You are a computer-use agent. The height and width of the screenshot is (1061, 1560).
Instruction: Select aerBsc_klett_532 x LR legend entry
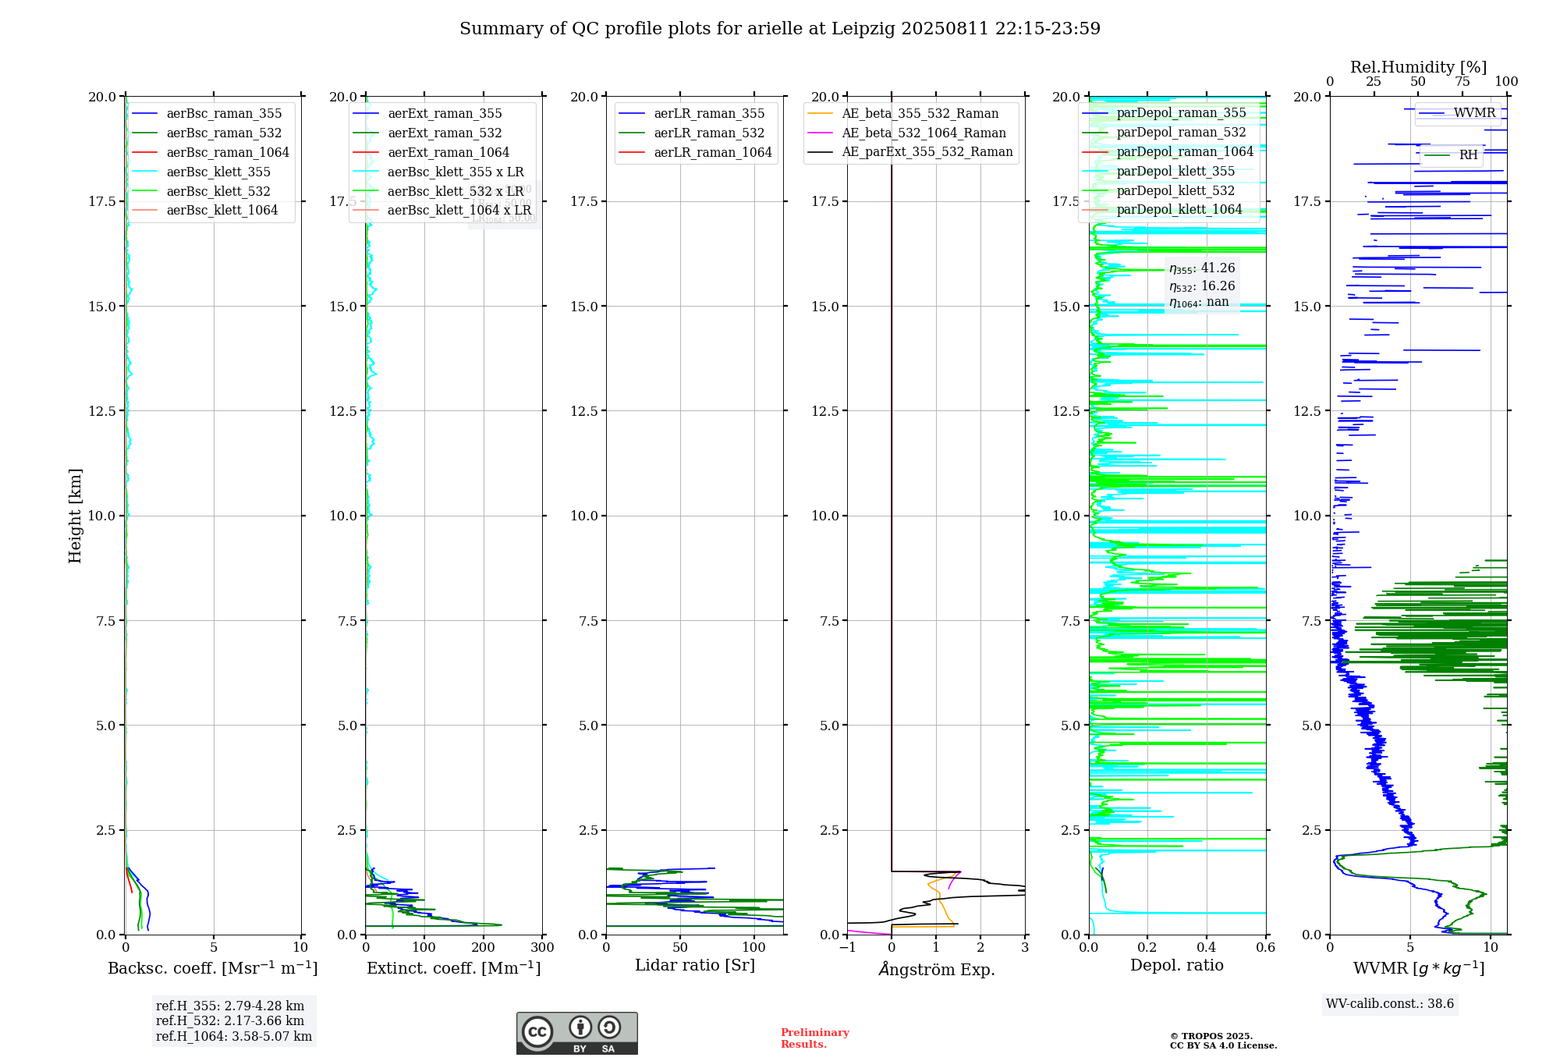tap(439, 192)
